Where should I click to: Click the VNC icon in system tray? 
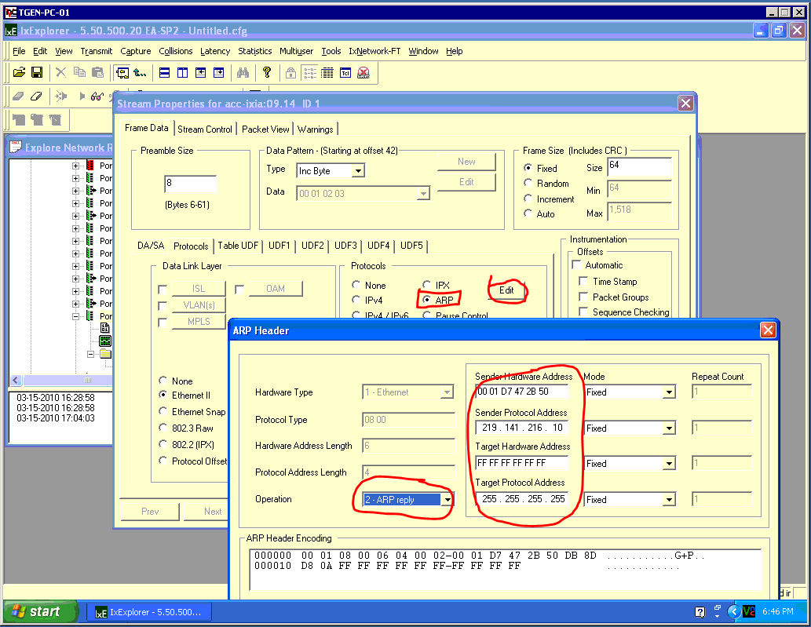[748, 611]
